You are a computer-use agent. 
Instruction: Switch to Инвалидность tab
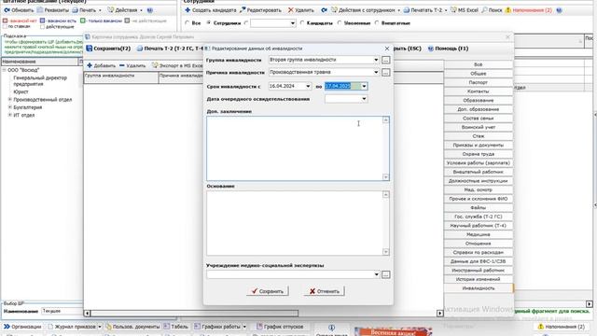point(479,288)
